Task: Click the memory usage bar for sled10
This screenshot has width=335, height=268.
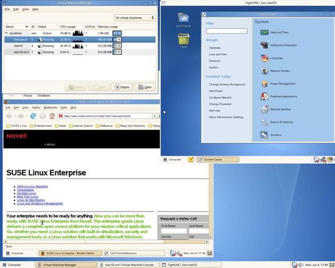Action: click(117, 46)
